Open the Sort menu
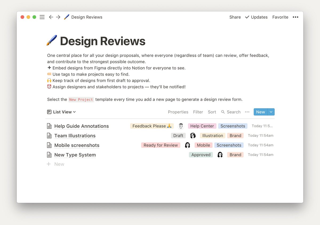This screenshot has height=225, width=320. tap(212, 112)
